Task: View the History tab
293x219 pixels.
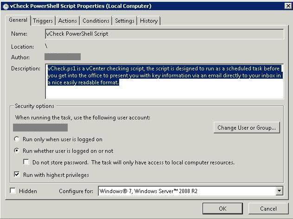Action: click(149, 21)
